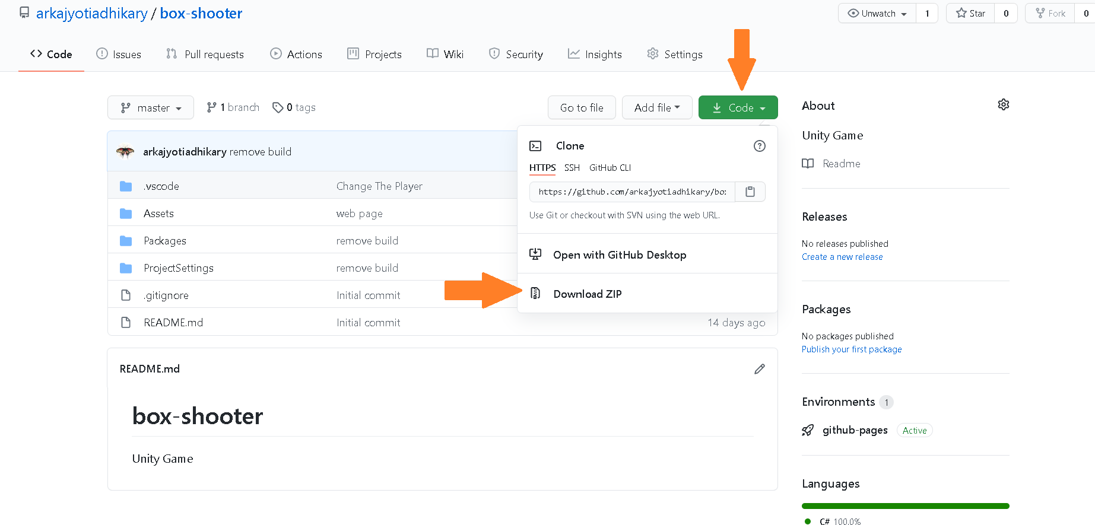
Task: Click the repository icon beside arkajyotiadhikary
Action: click(x=24, y=12)
